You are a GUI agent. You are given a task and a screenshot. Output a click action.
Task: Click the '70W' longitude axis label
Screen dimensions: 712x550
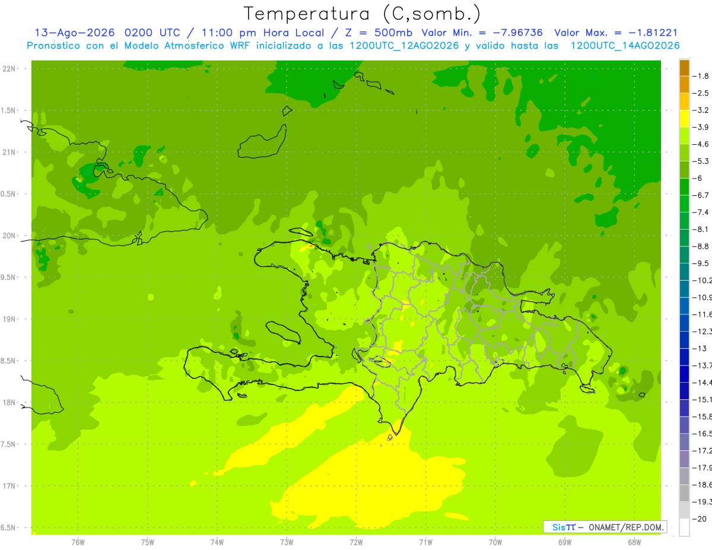point(495,542)
